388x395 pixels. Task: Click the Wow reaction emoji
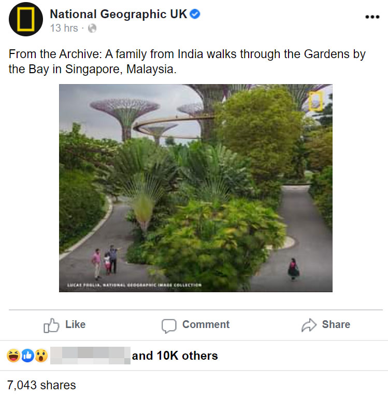point(41,356)
